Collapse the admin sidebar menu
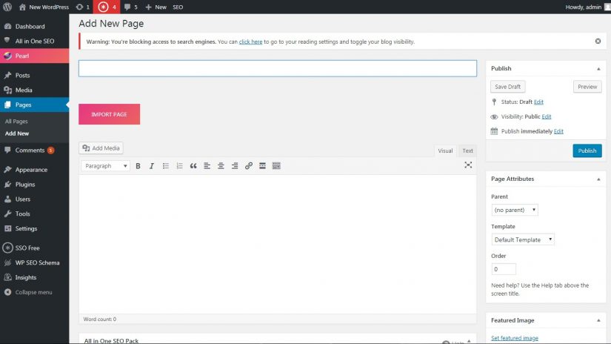Screen dimensions: 611x344 (34, 292)
